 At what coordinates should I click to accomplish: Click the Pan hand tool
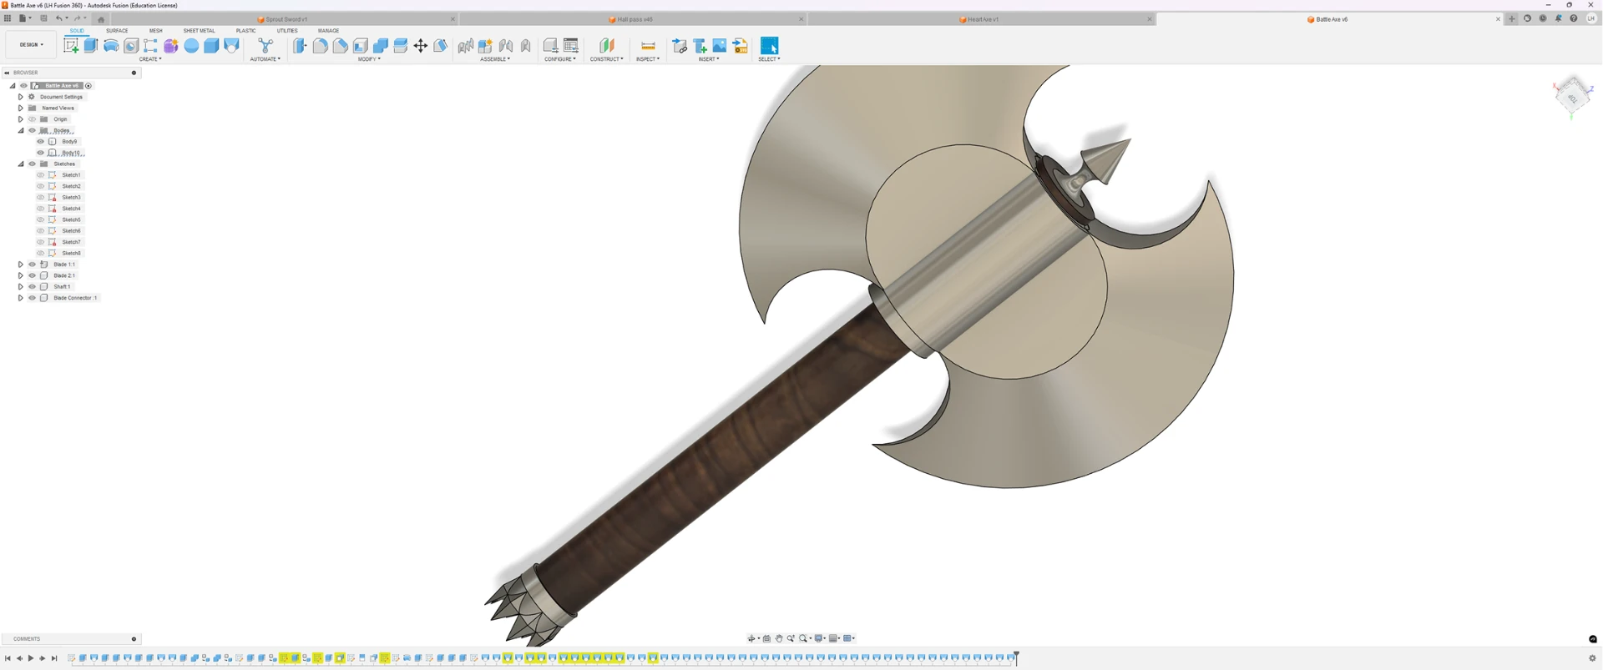(779, 638)
